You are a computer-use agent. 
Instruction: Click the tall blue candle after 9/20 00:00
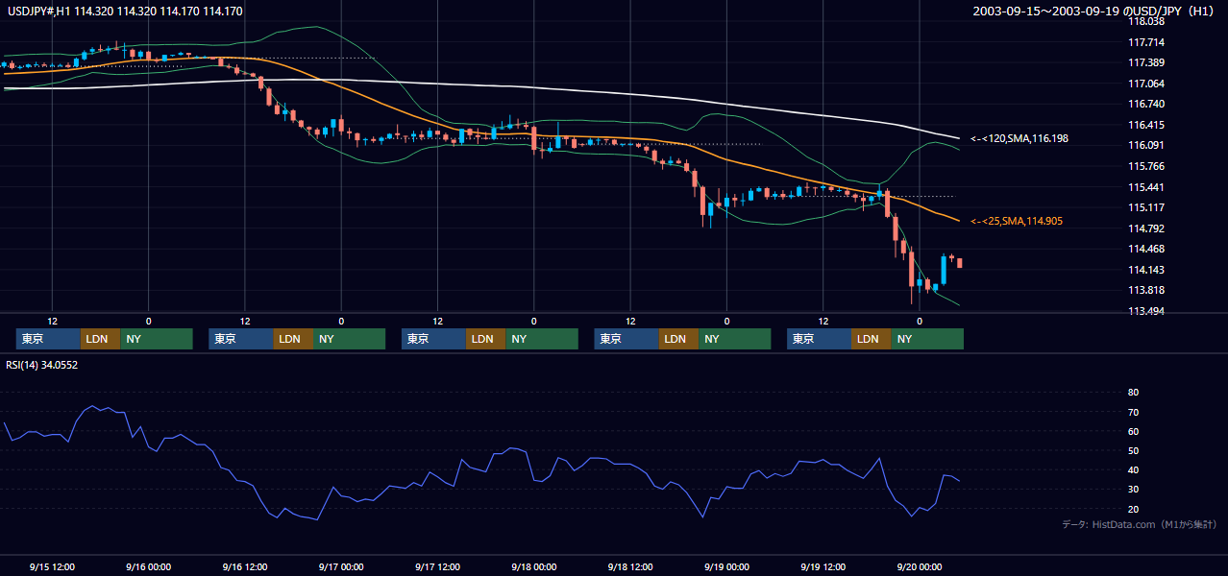tap(944, 270)
